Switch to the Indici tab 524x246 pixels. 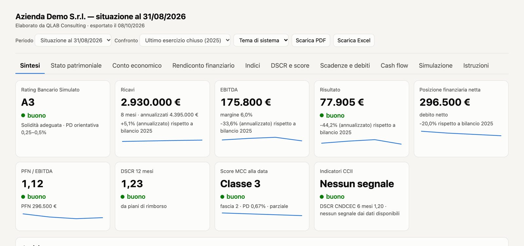tap(253, 66)
